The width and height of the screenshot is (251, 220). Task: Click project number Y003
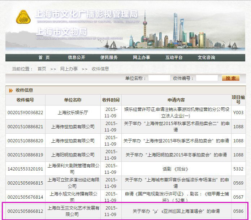[238, 113]
